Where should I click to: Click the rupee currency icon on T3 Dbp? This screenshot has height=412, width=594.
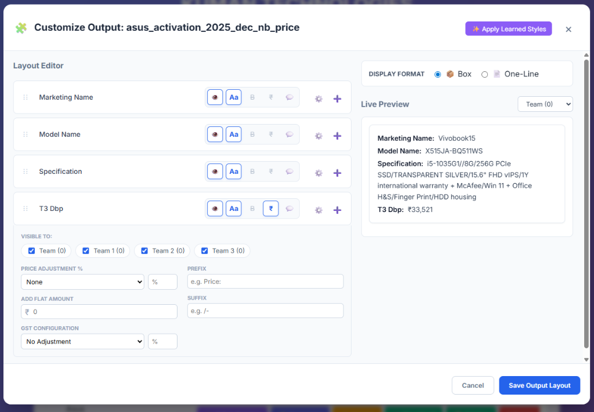(x=271, y=208)
